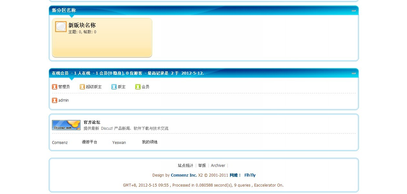Click the 会员 legend label
Viewport: 407px width, 194px height.
[x=145, y=87]
